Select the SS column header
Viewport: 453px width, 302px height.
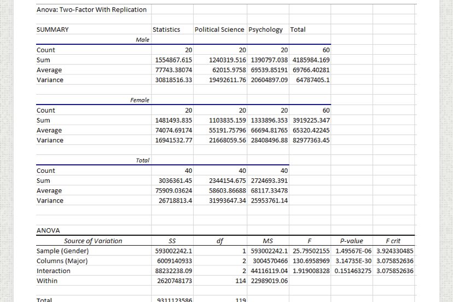click(172, 241)
